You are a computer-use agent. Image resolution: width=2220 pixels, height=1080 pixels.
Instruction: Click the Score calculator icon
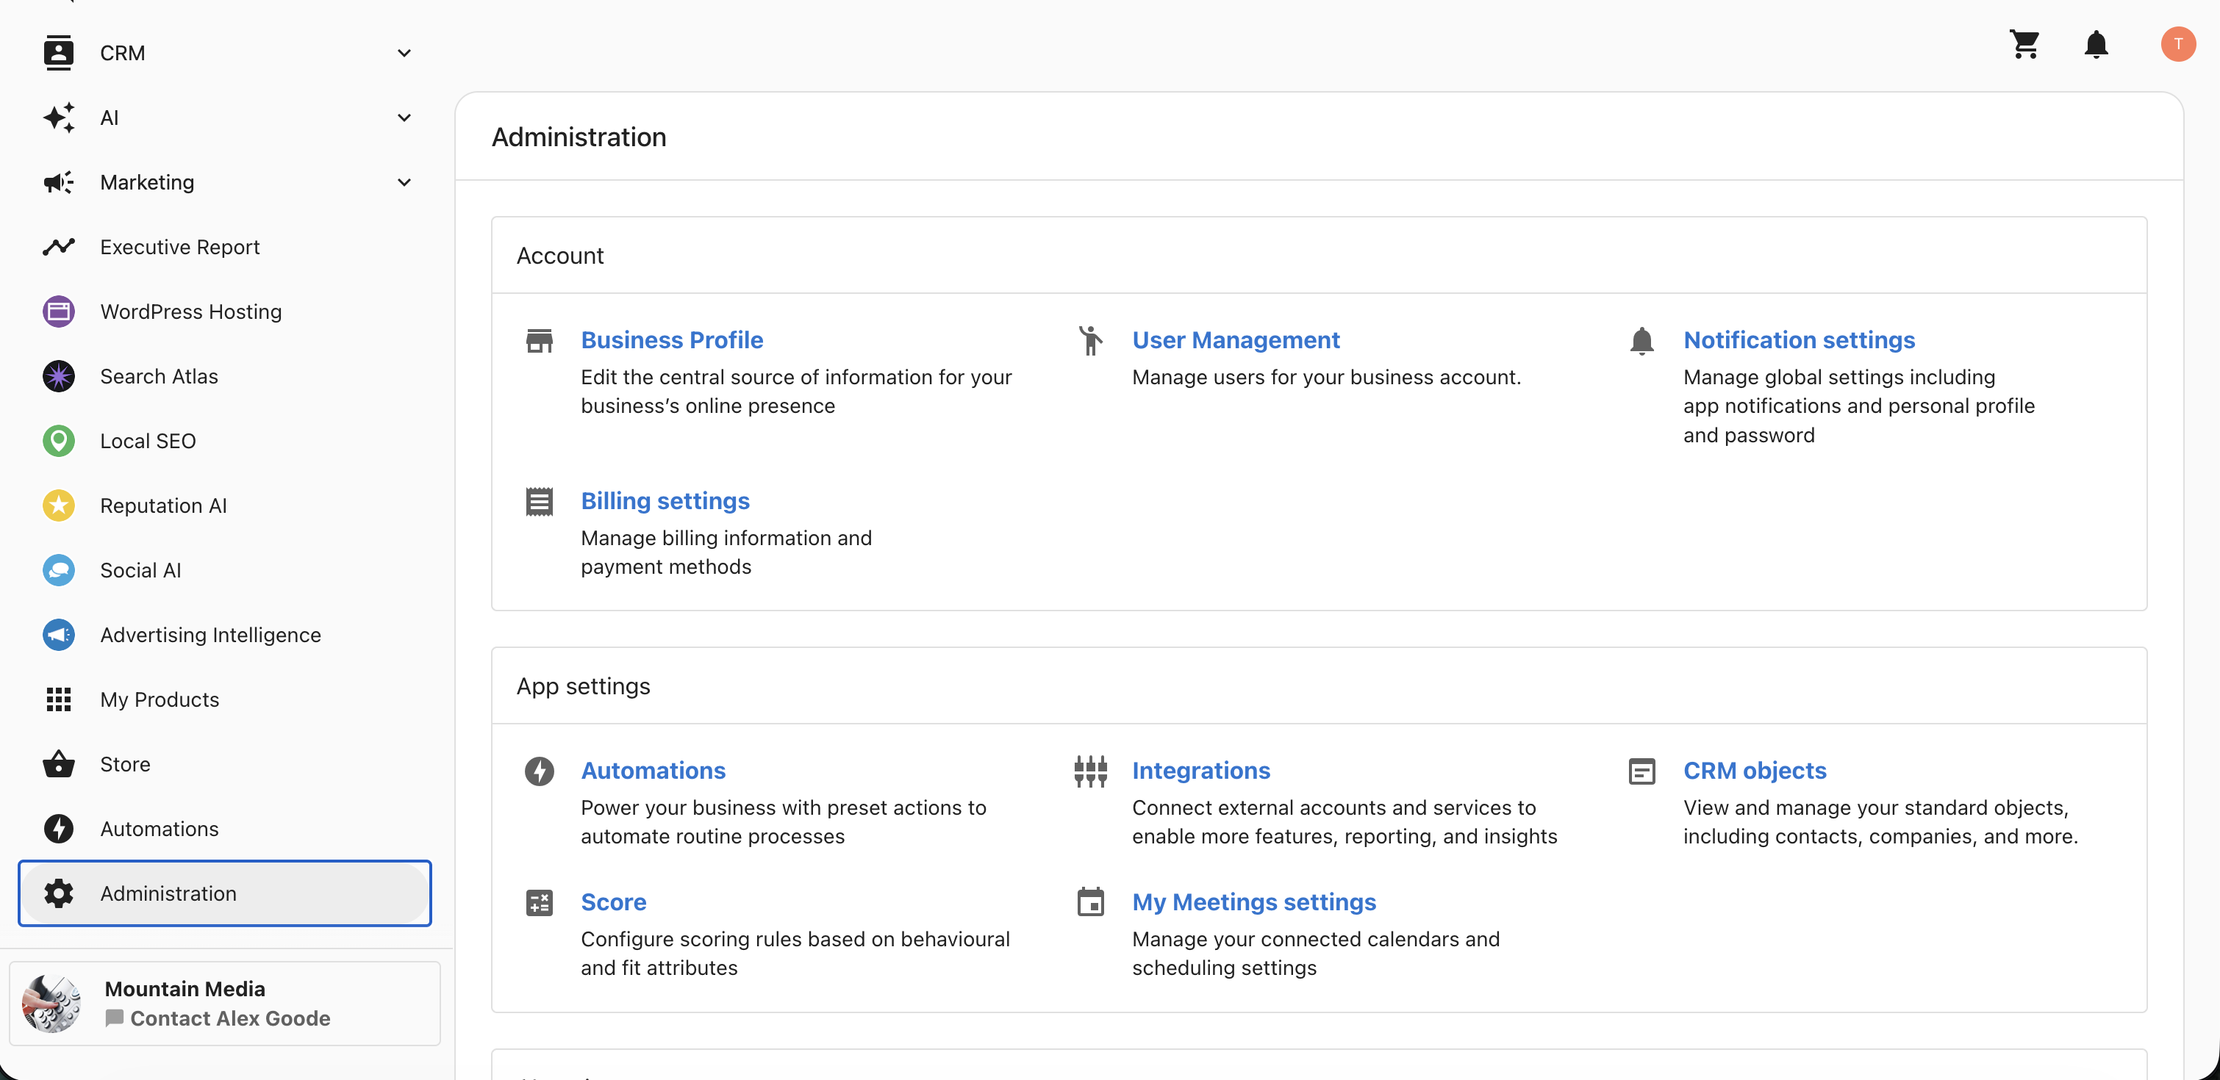pyautogui.click(x=540, y=903)
